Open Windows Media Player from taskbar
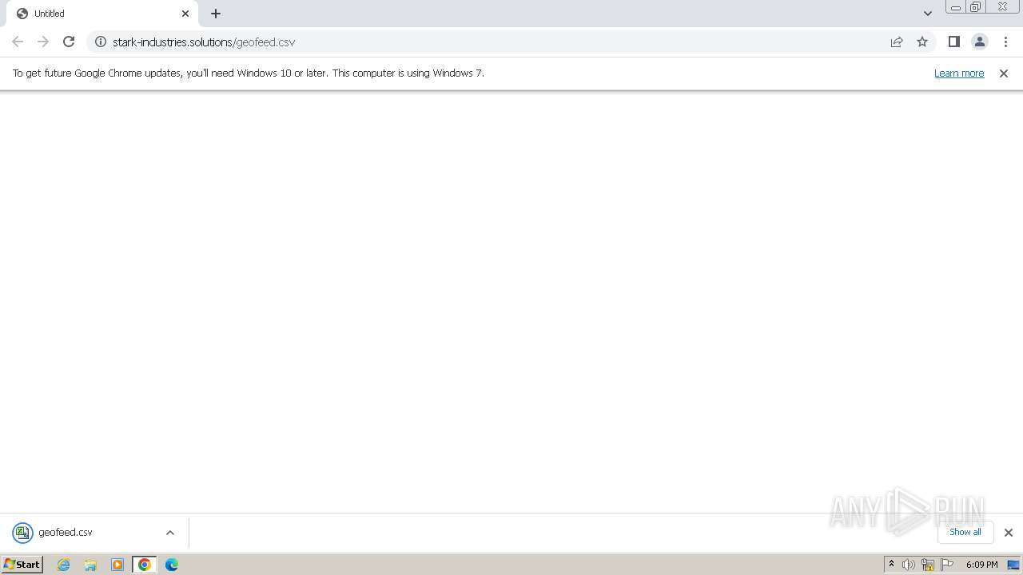Screen dimensions: 1023x575 tap(117, 565)
